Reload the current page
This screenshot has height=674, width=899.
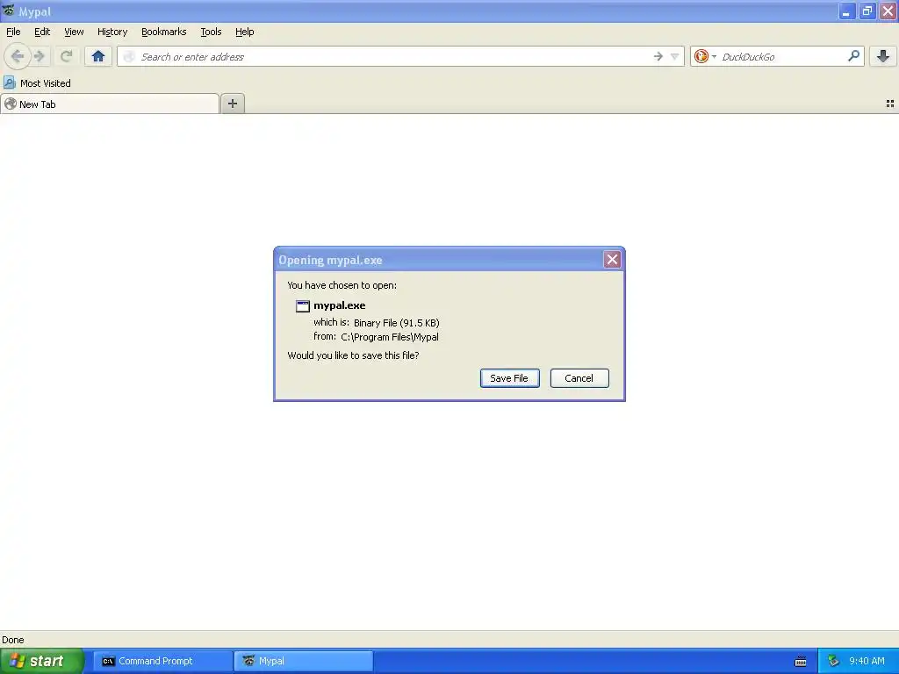[x=67, y=56]
